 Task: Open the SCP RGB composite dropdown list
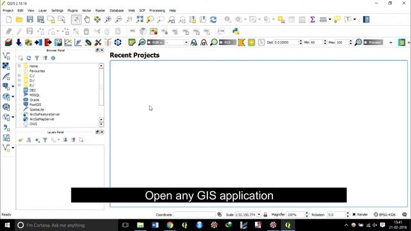pos(186,42)
